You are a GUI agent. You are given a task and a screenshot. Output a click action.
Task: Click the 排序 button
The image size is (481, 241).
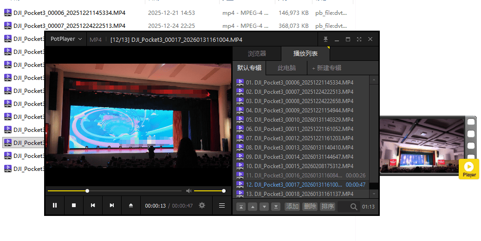(327, 207)
